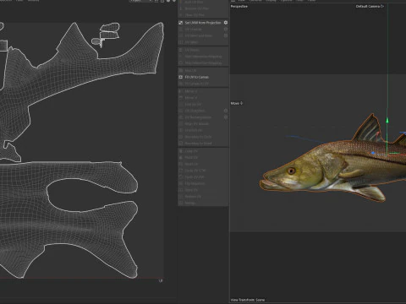This screenshot has height=304, width=406.
Task: Click the Store UV command
Action: 189,190
